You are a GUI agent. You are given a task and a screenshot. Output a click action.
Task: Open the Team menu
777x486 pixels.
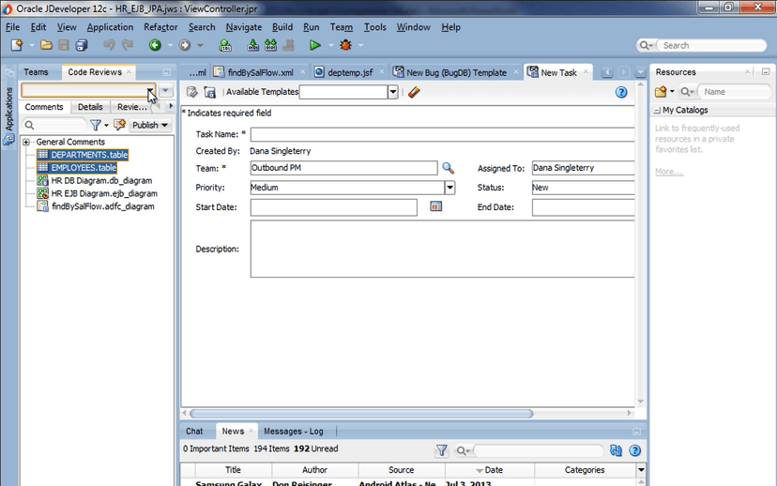pyautogui.click(x=342, y=27)
